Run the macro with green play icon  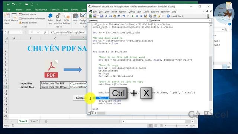133,16
